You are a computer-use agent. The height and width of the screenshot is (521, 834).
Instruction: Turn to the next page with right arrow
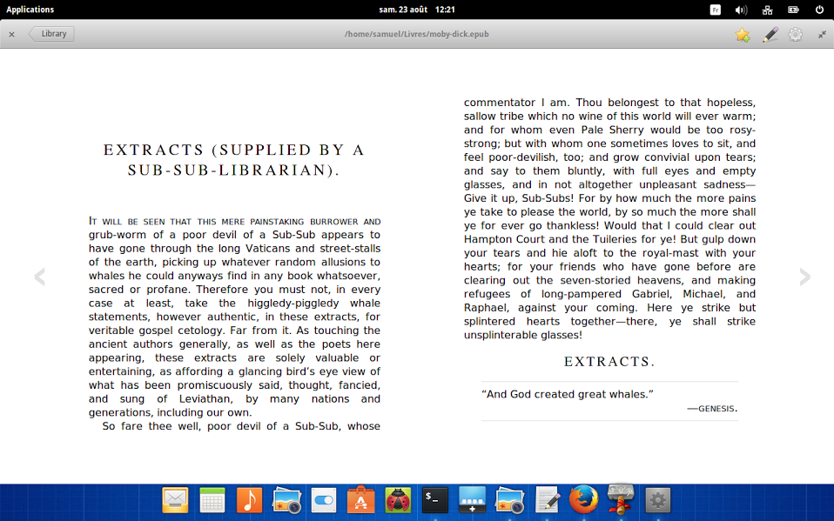(x=804, y=277)
